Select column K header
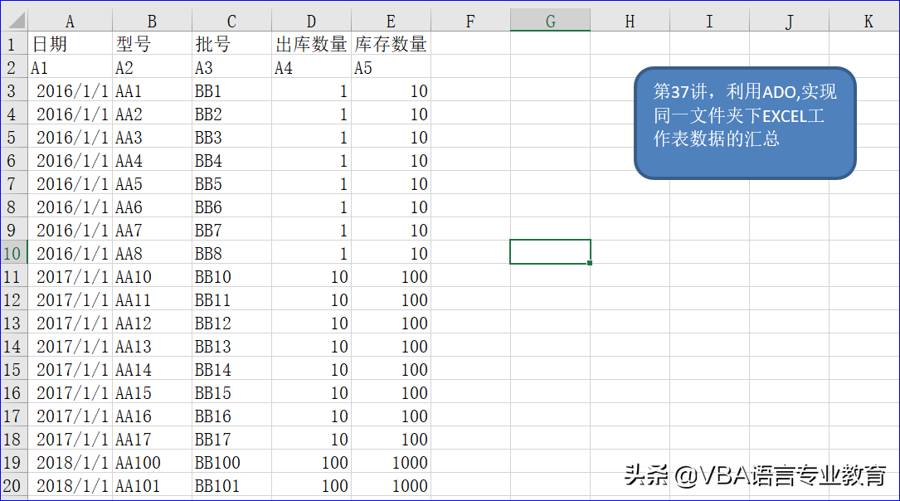 [864, 22]
